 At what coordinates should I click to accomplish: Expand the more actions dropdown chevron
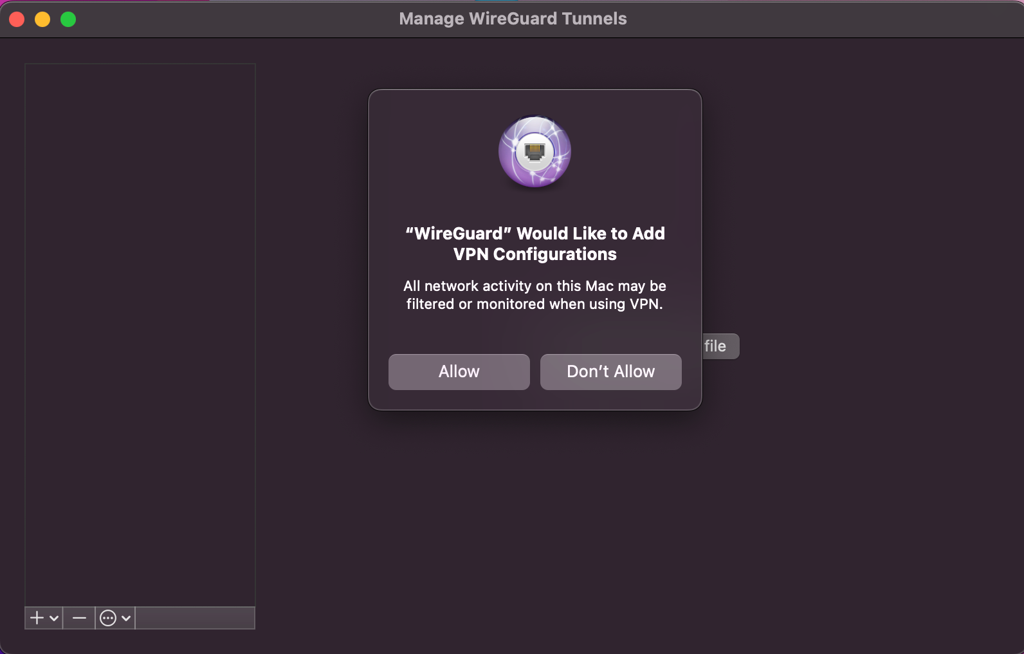click(x=126, y=619)
